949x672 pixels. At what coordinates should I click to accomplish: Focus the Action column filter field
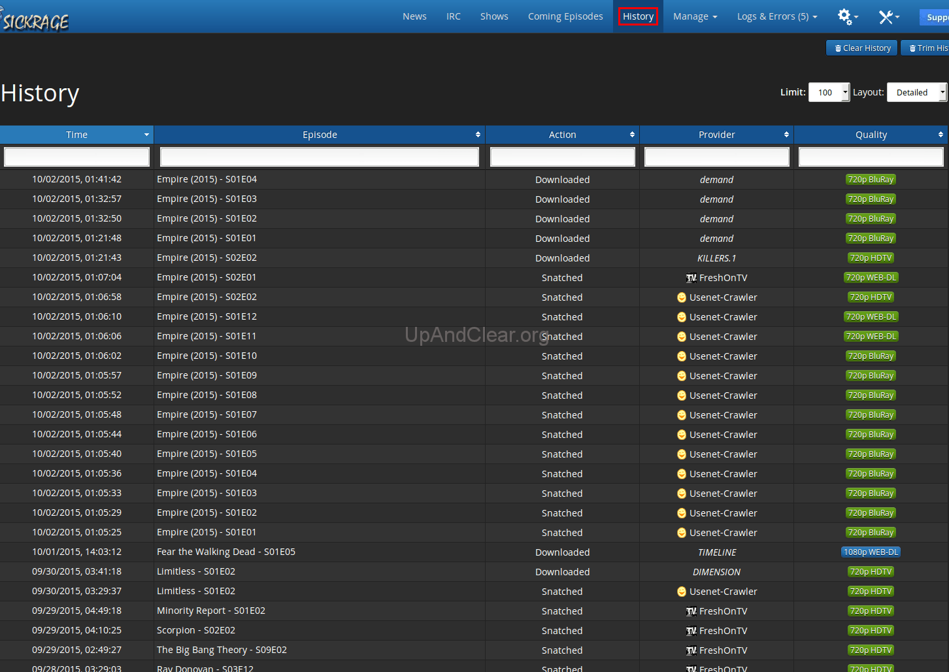tap(563, 157)
